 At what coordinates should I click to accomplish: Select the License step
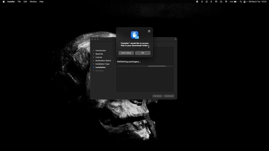coord(99,57)
